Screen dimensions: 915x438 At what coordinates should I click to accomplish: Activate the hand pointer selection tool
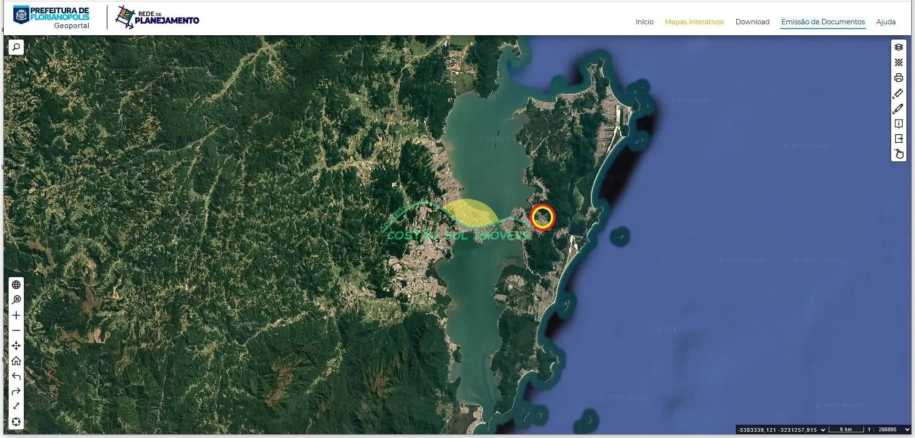pos(898,154)
